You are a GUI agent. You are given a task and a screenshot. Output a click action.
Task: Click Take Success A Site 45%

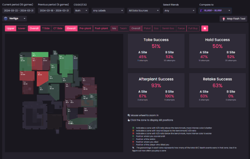[143, 57]
